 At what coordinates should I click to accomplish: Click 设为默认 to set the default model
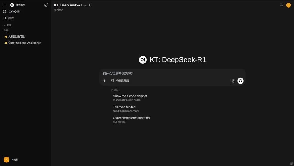click(59, 10)
